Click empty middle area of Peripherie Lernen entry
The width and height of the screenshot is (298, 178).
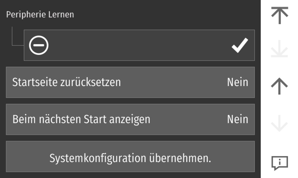pos(140,45)
